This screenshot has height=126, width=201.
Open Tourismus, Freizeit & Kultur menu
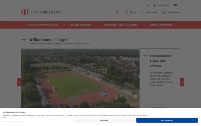121,25
